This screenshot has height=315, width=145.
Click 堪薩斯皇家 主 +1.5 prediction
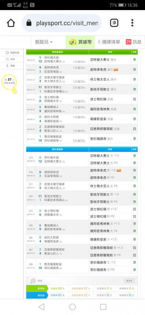(103, 239)
